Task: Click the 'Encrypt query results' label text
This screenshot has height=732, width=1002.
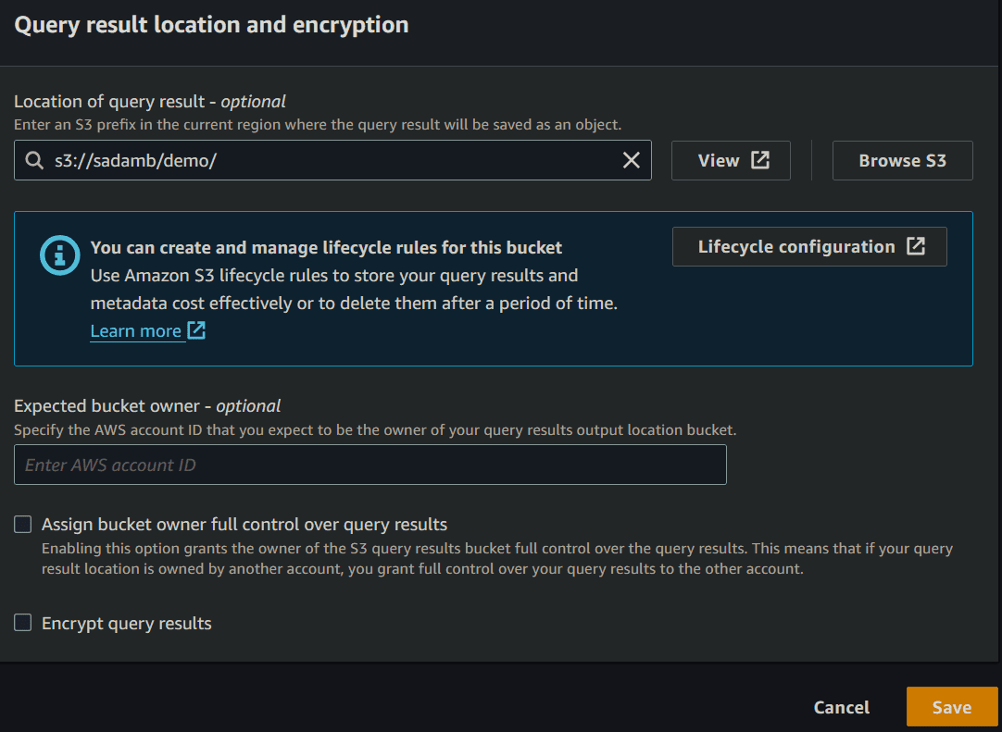Action: point(127,624)
